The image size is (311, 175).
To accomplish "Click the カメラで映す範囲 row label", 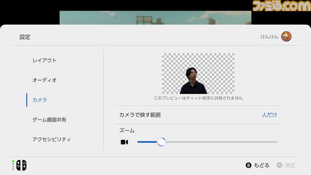I will (x=140, y=115).
